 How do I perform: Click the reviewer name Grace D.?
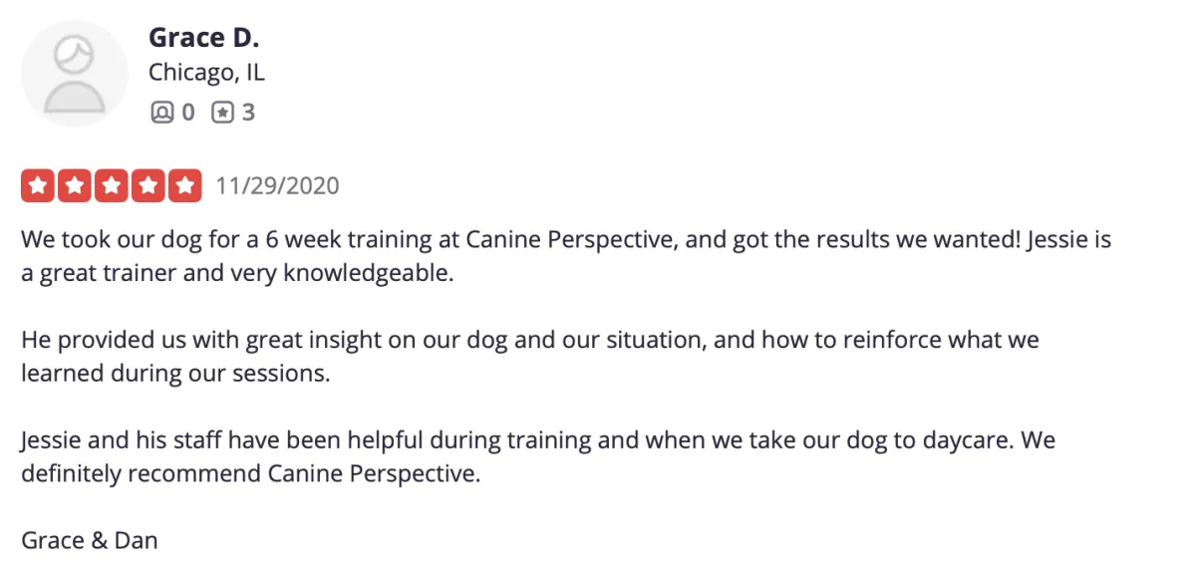coord(204,38)
